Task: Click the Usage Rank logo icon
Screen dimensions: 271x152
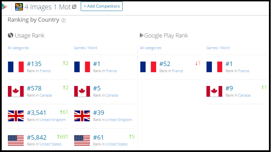Action: (10, 35)
